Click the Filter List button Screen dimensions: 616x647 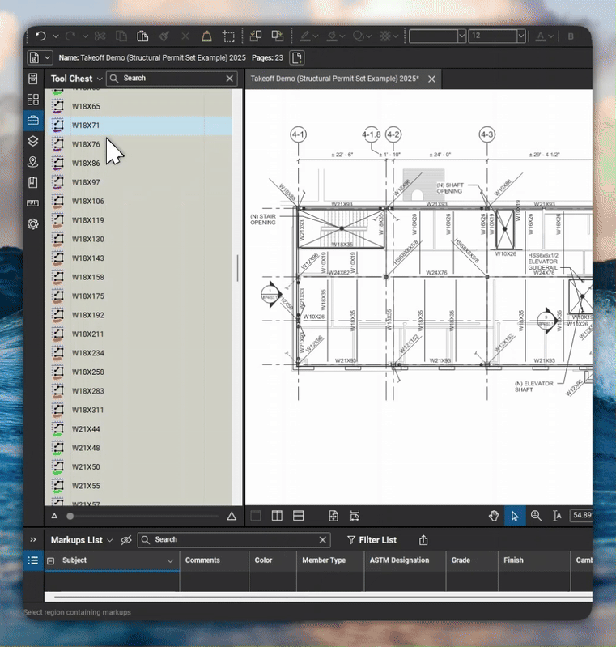coord(372,540)
